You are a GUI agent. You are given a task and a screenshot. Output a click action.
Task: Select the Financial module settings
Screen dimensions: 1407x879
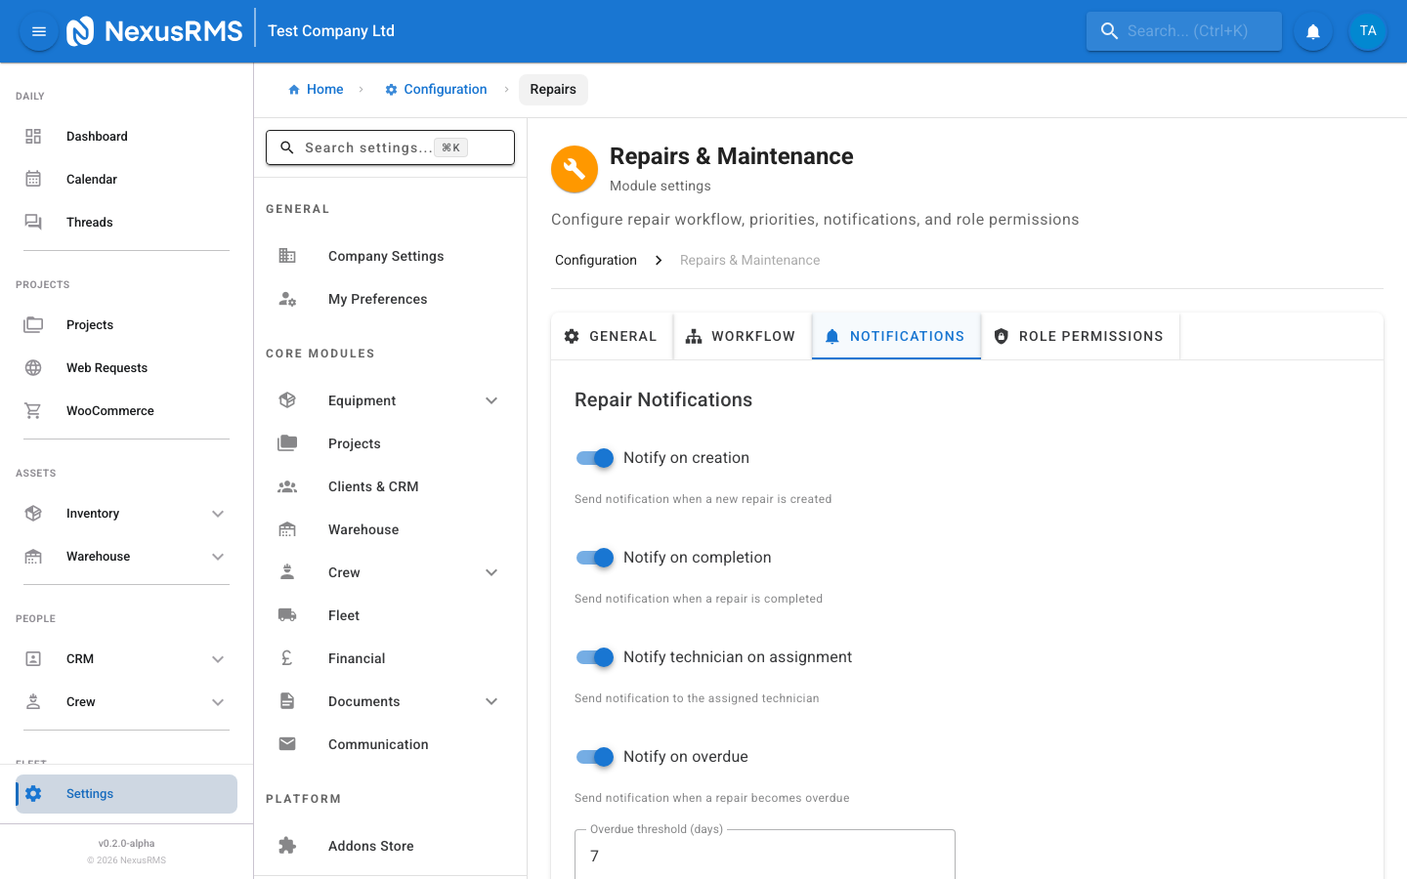(356, 657)
